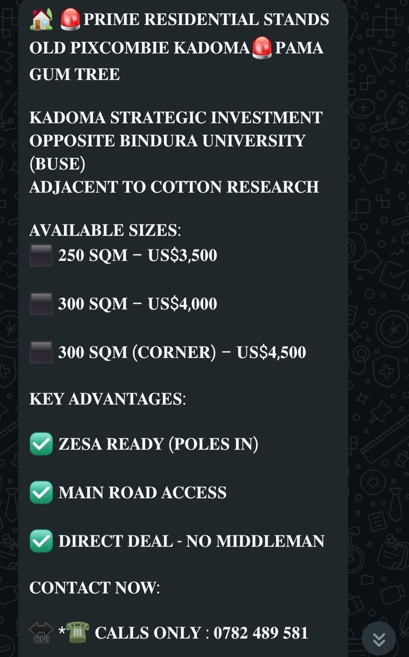Viewport: 409px width, 657px height.
Task: Tap the scroll-to-bottom double chevron button
Action: coord(379,639)
